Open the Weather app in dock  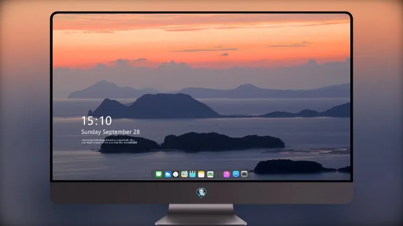168,175
